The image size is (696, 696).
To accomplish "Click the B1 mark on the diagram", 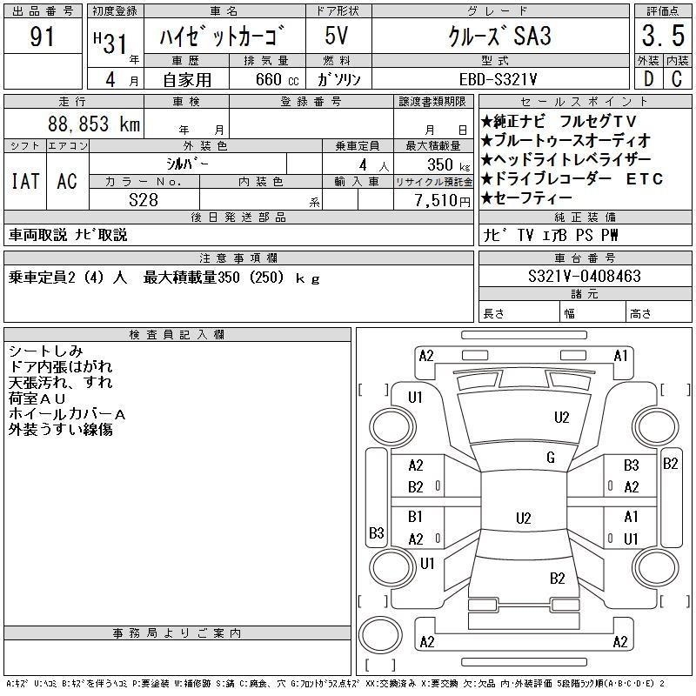I will 415,517.
